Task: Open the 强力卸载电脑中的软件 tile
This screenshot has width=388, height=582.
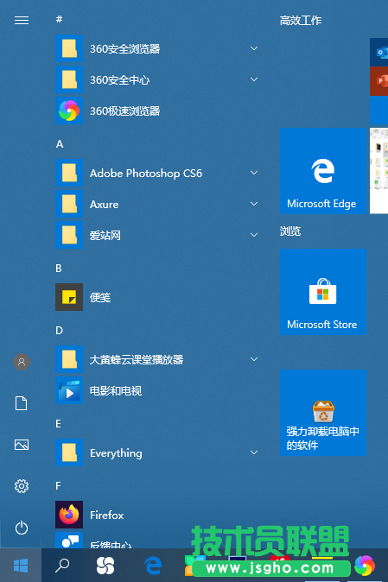Action: pyautogui.click(x=323, y=413)
